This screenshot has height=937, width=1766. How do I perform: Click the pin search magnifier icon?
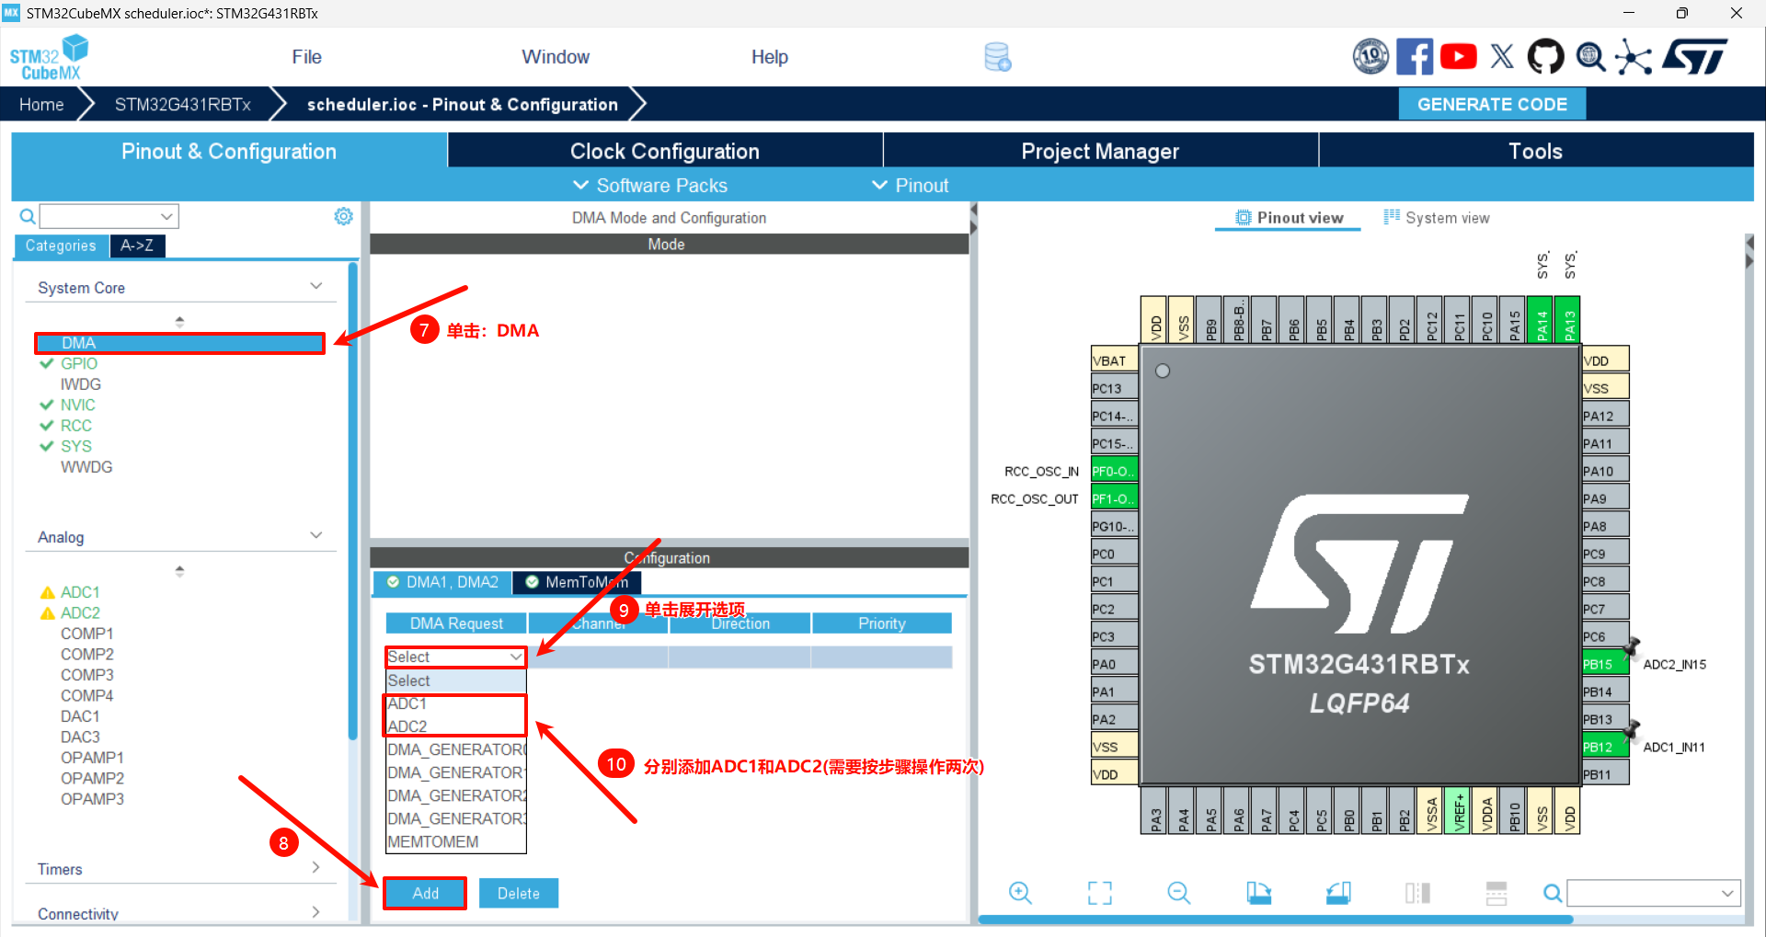[x=1553, y=893]
